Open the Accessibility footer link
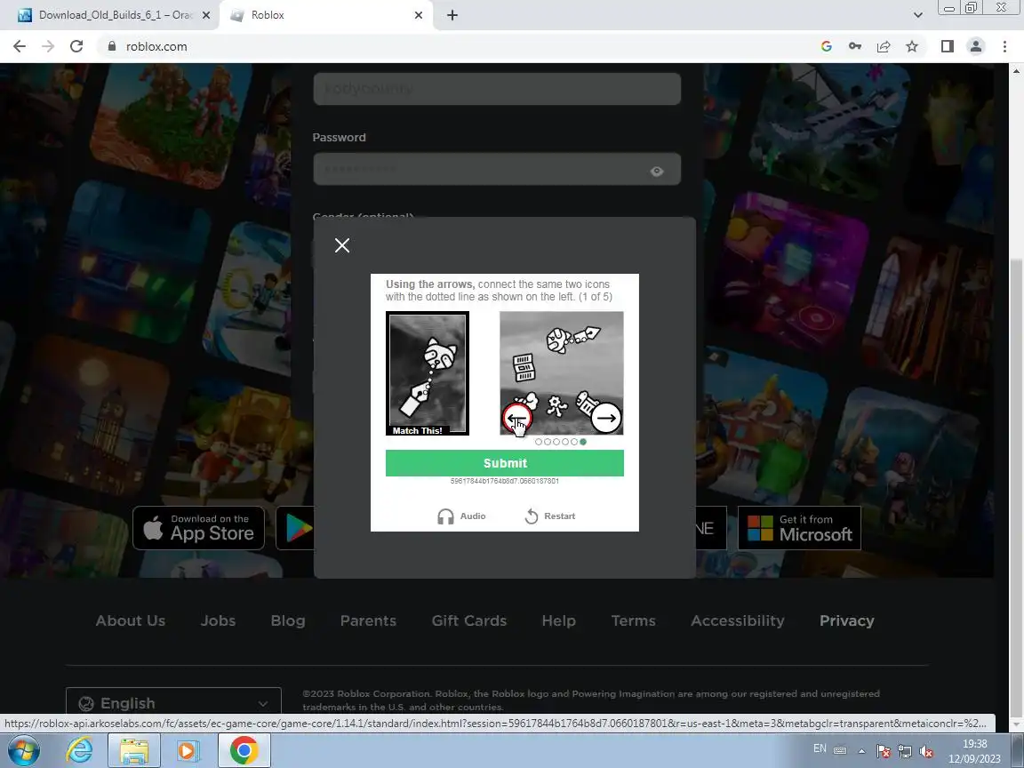 [738, 620]
